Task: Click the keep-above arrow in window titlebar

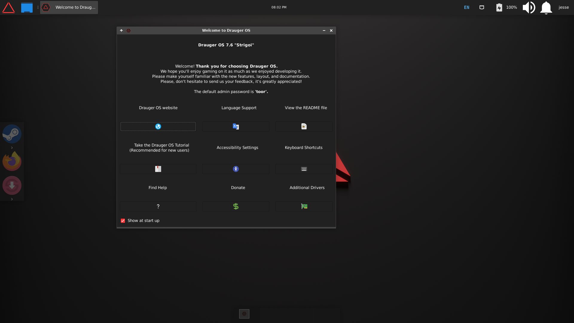Action: coord(121,31)
